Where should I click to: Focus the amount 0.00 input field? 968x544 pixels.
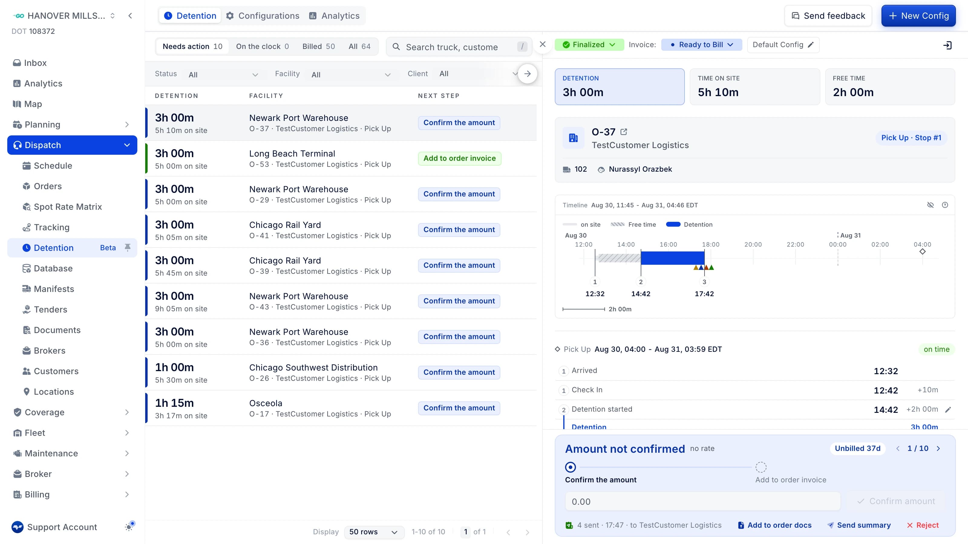pyautogui.click(x=703, y=501)
